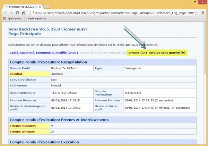Click the Exécution section header

click(x=102, y=142)
